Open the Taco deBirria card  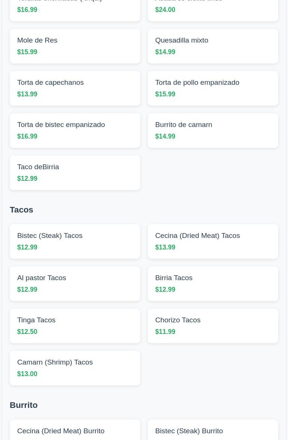[75, 173]
